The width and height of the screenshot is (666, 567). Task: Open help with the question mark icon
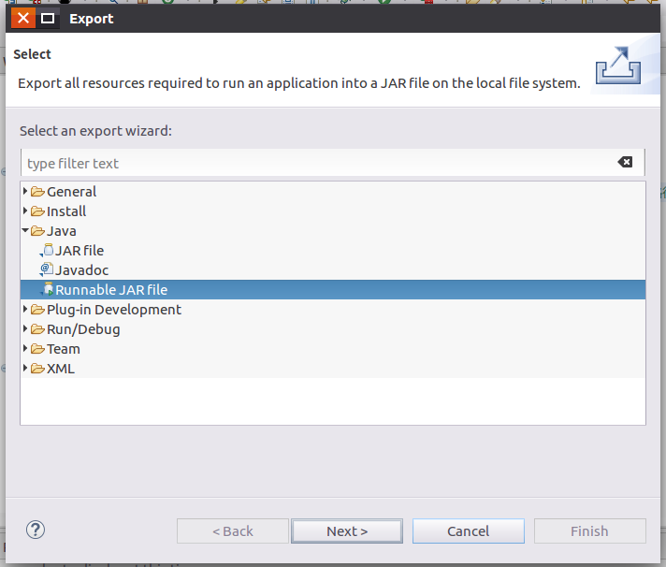click(36, 531)
